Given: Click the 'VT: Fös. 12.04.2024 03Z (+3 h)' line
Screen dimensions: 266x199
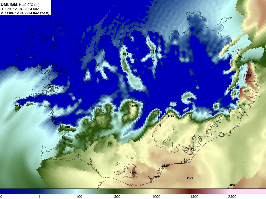Looking at the screenshot, I should pos(25,13).
